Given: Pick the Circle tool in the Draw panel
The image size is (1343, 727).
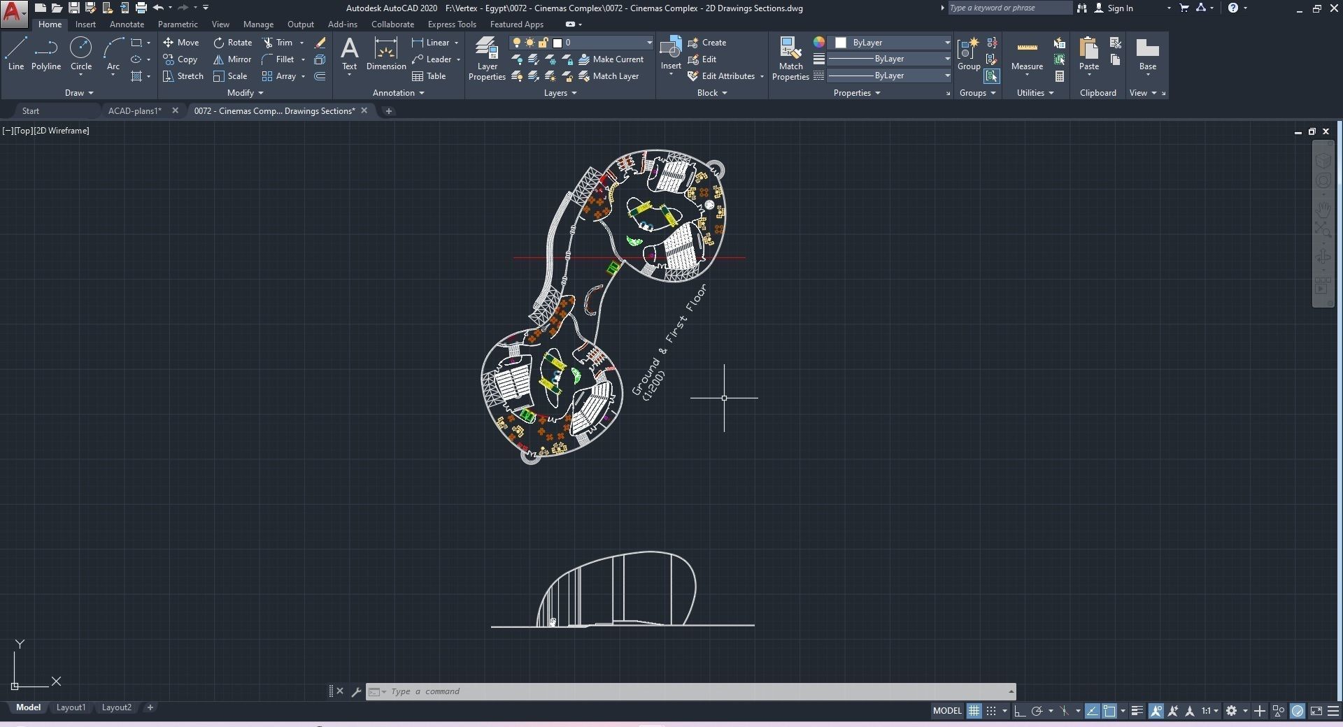Looking at the screenshot, I should [x=81, y=55].
